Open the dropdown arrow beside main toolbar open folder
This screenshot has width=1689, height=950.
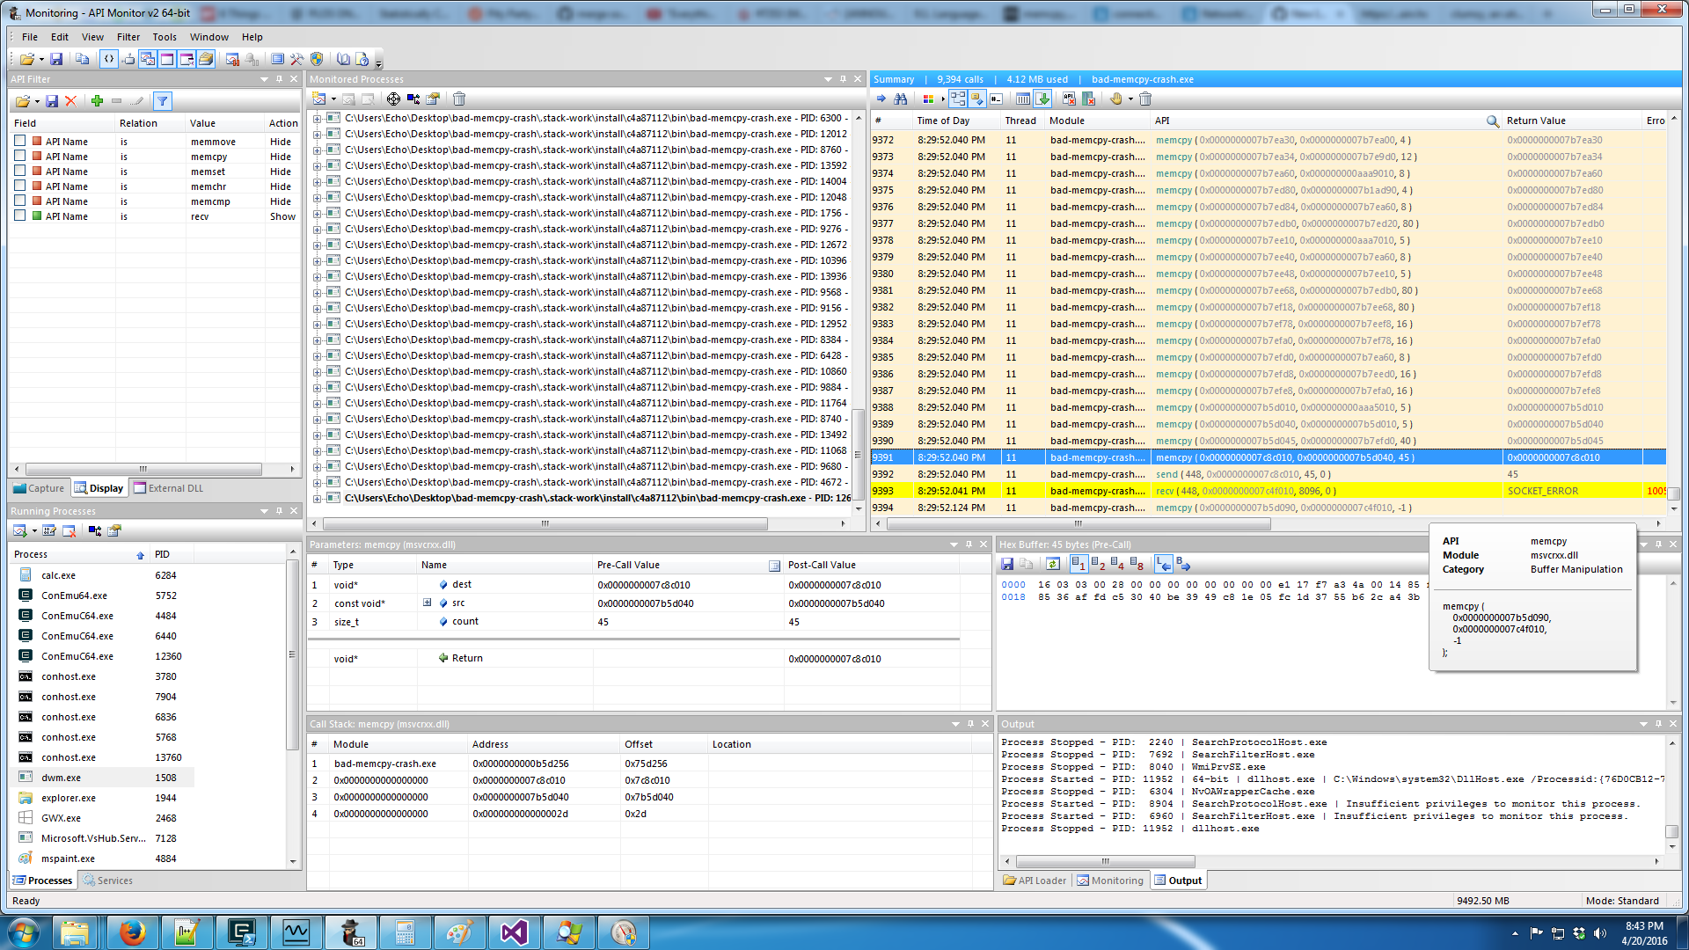click(41, 60)
